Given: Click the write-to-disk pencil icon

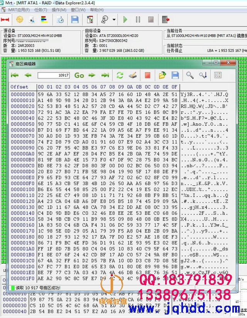Looking at the screenshot, I should click(133, 75).
